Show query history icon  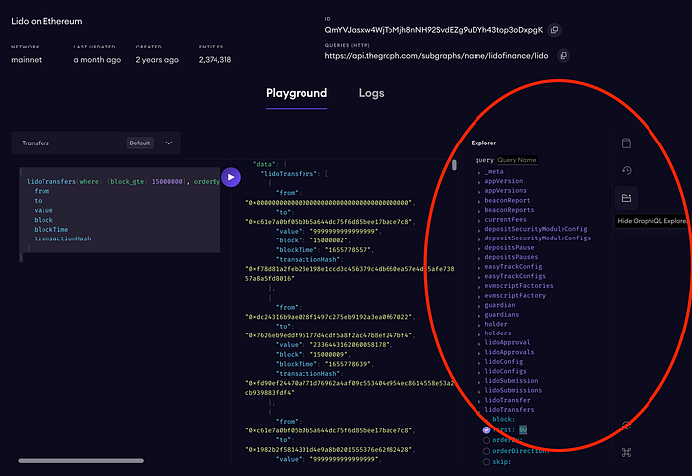click(626, 170)
